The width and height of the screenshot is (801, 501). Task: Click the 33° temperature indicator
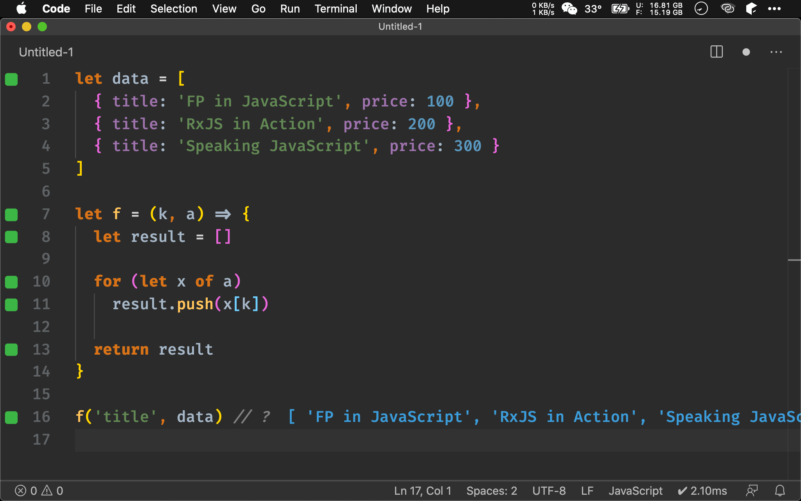point(593,9)
